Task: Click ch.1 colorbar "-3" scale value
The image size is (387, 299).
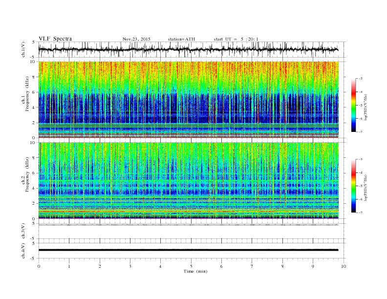Action: point(361,79)
